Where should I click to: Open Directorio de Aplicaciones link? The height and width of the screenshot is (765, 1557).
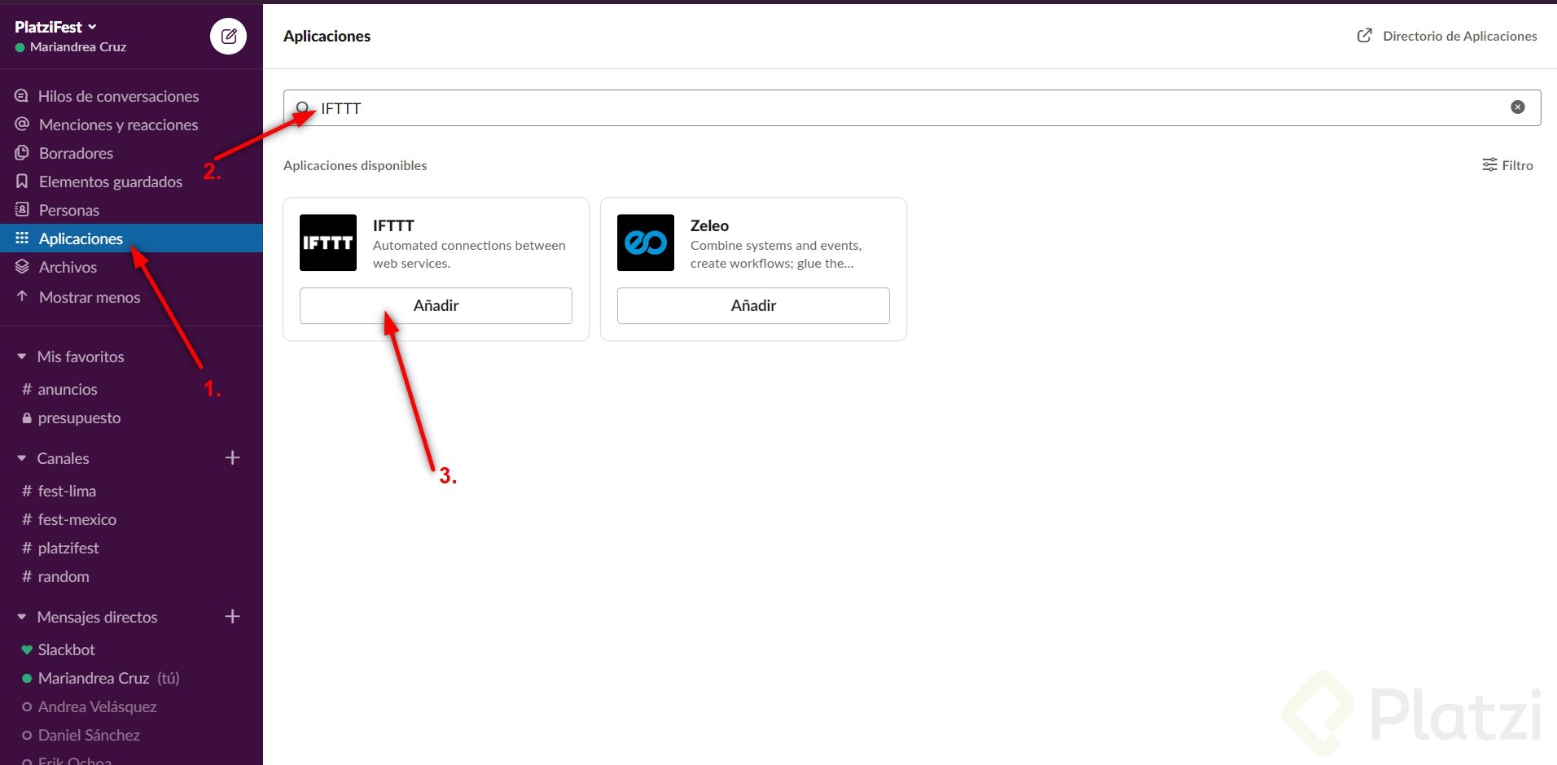(1447, 36)
